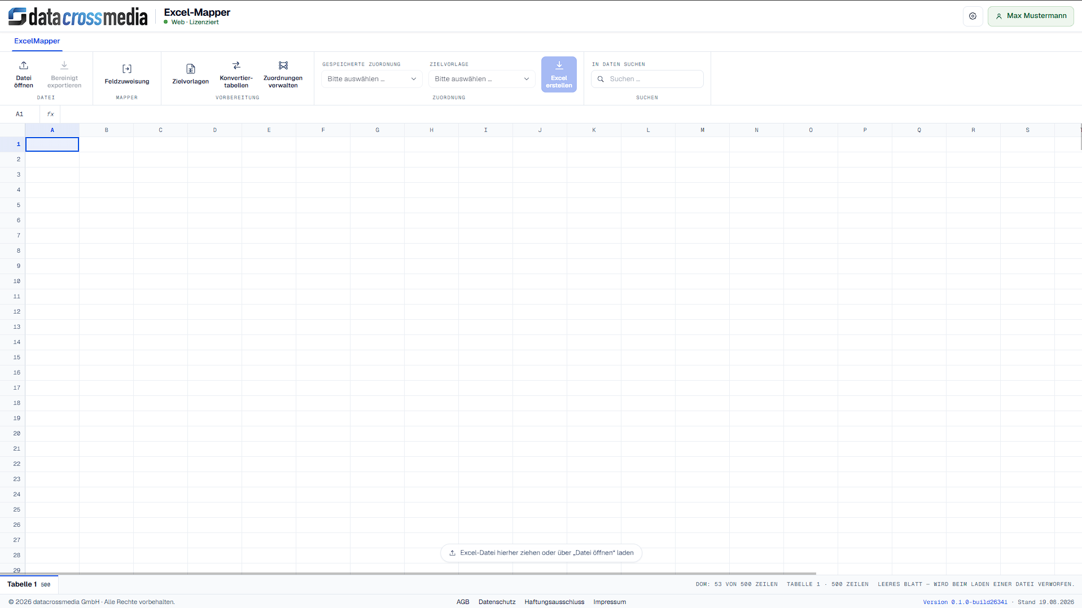1082x608 pixels.
Task: Select column H header
Action: pos(431,130)
